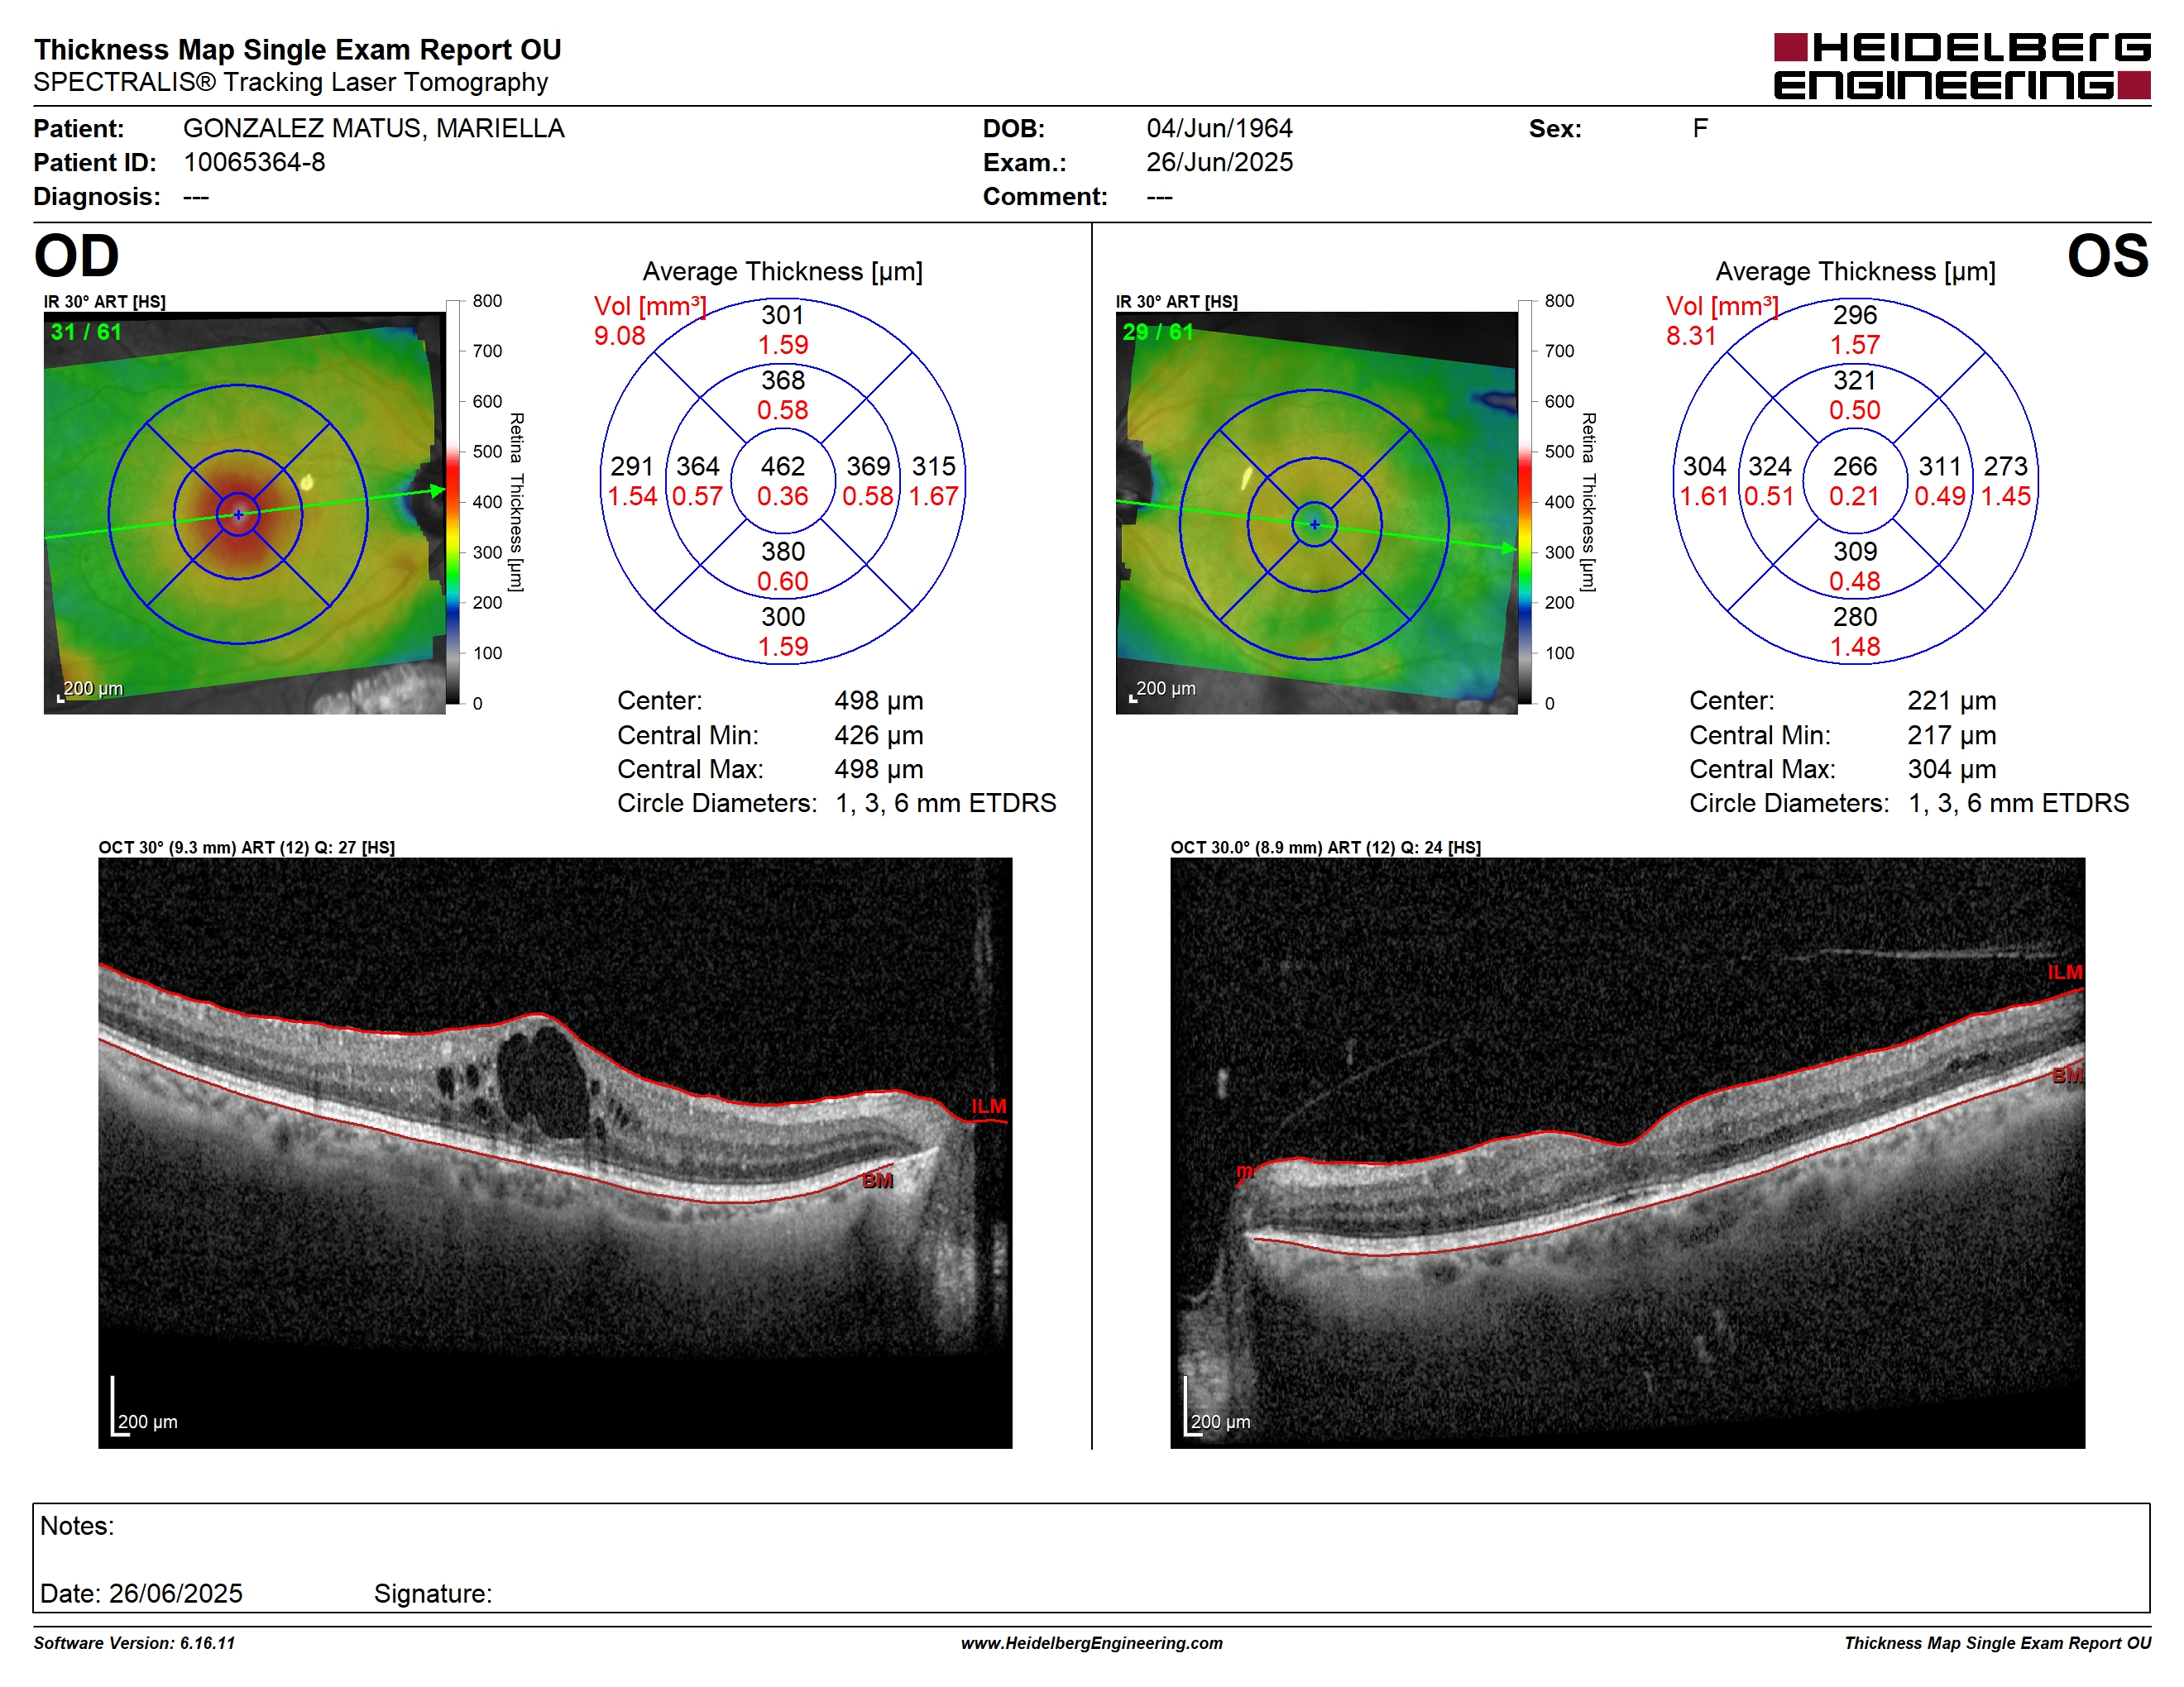This screenshot has height=1687, width=2184.
Task: Click the OD thickness map fundus image
Action: click(x=244, y=513)
